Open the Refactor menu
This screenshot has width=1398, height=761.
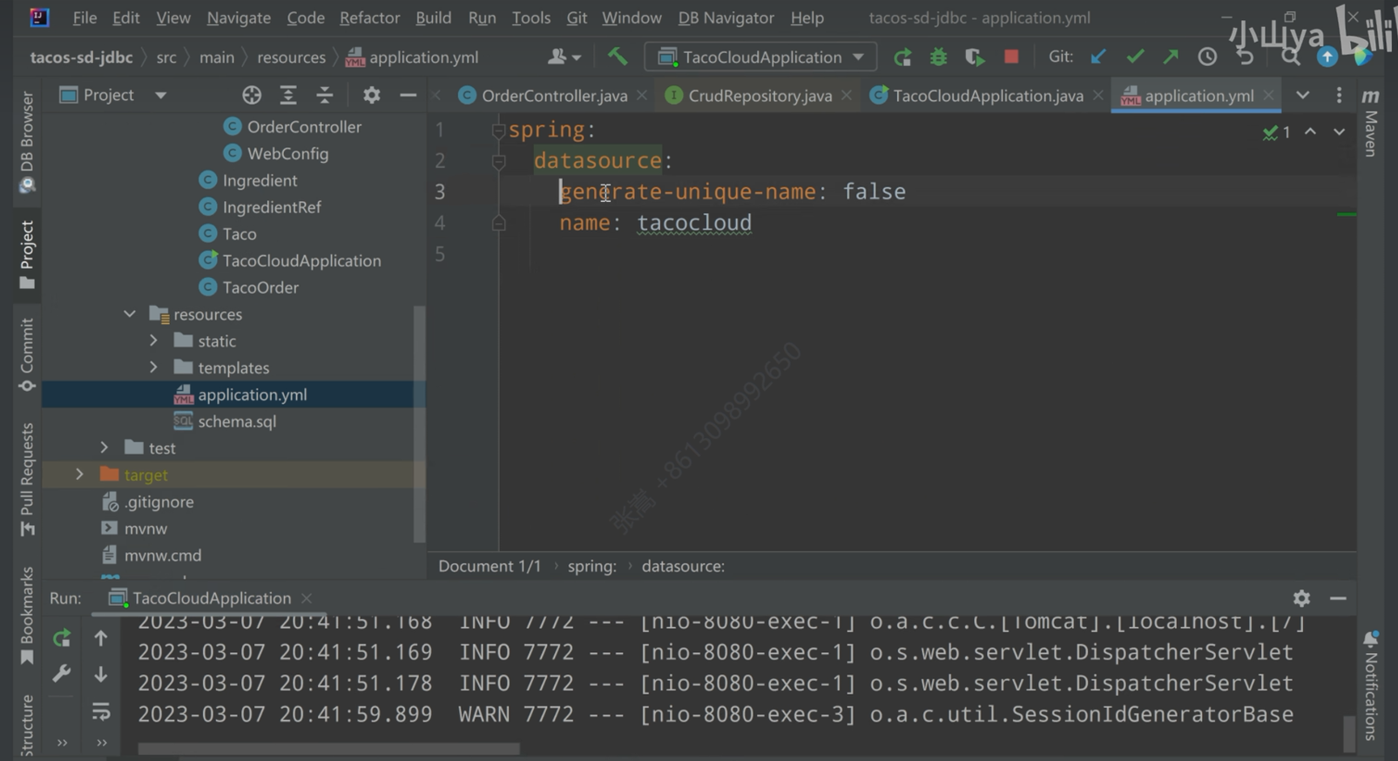coord(369,17)
